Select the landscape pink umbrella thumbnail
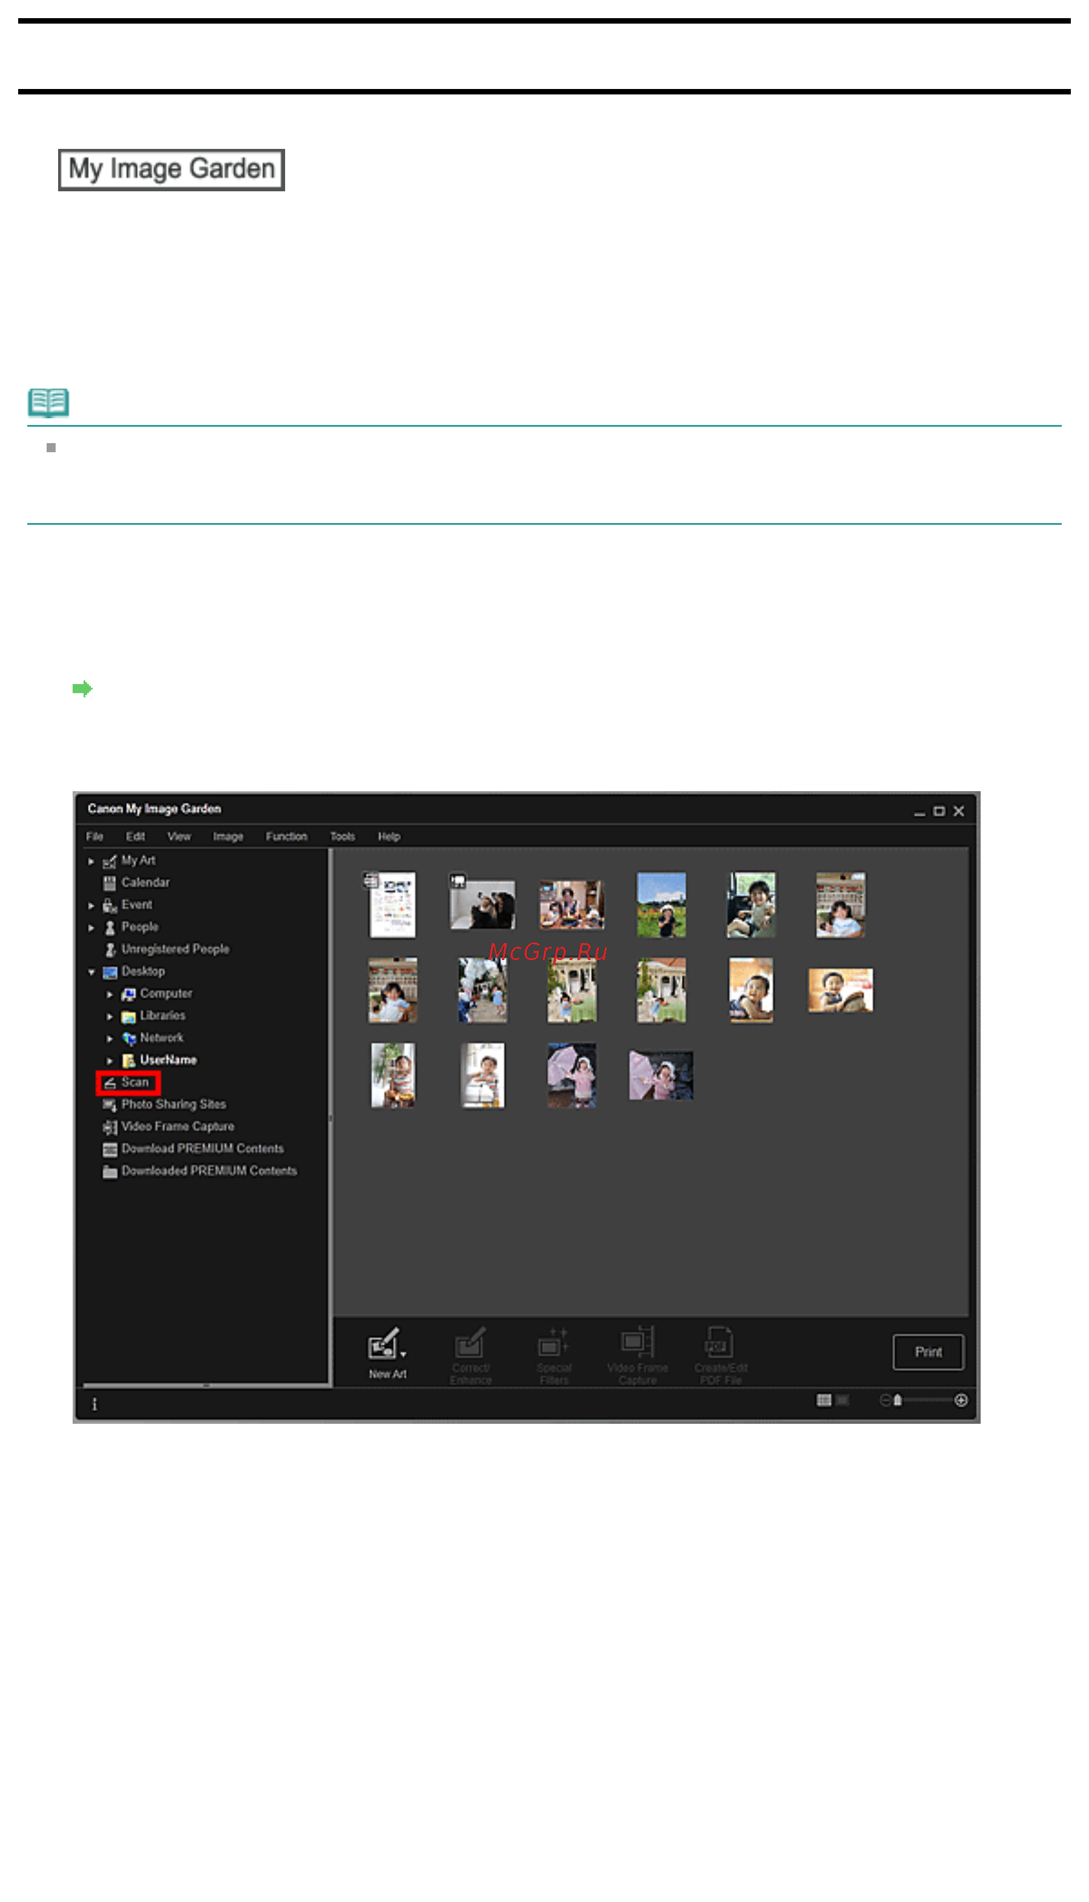This screenshot has height=1902, width=1089. (661, 1076)
